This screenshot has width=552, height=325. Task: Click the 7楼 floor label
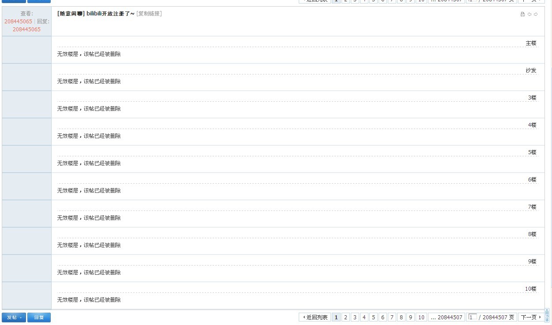[532, 207]
